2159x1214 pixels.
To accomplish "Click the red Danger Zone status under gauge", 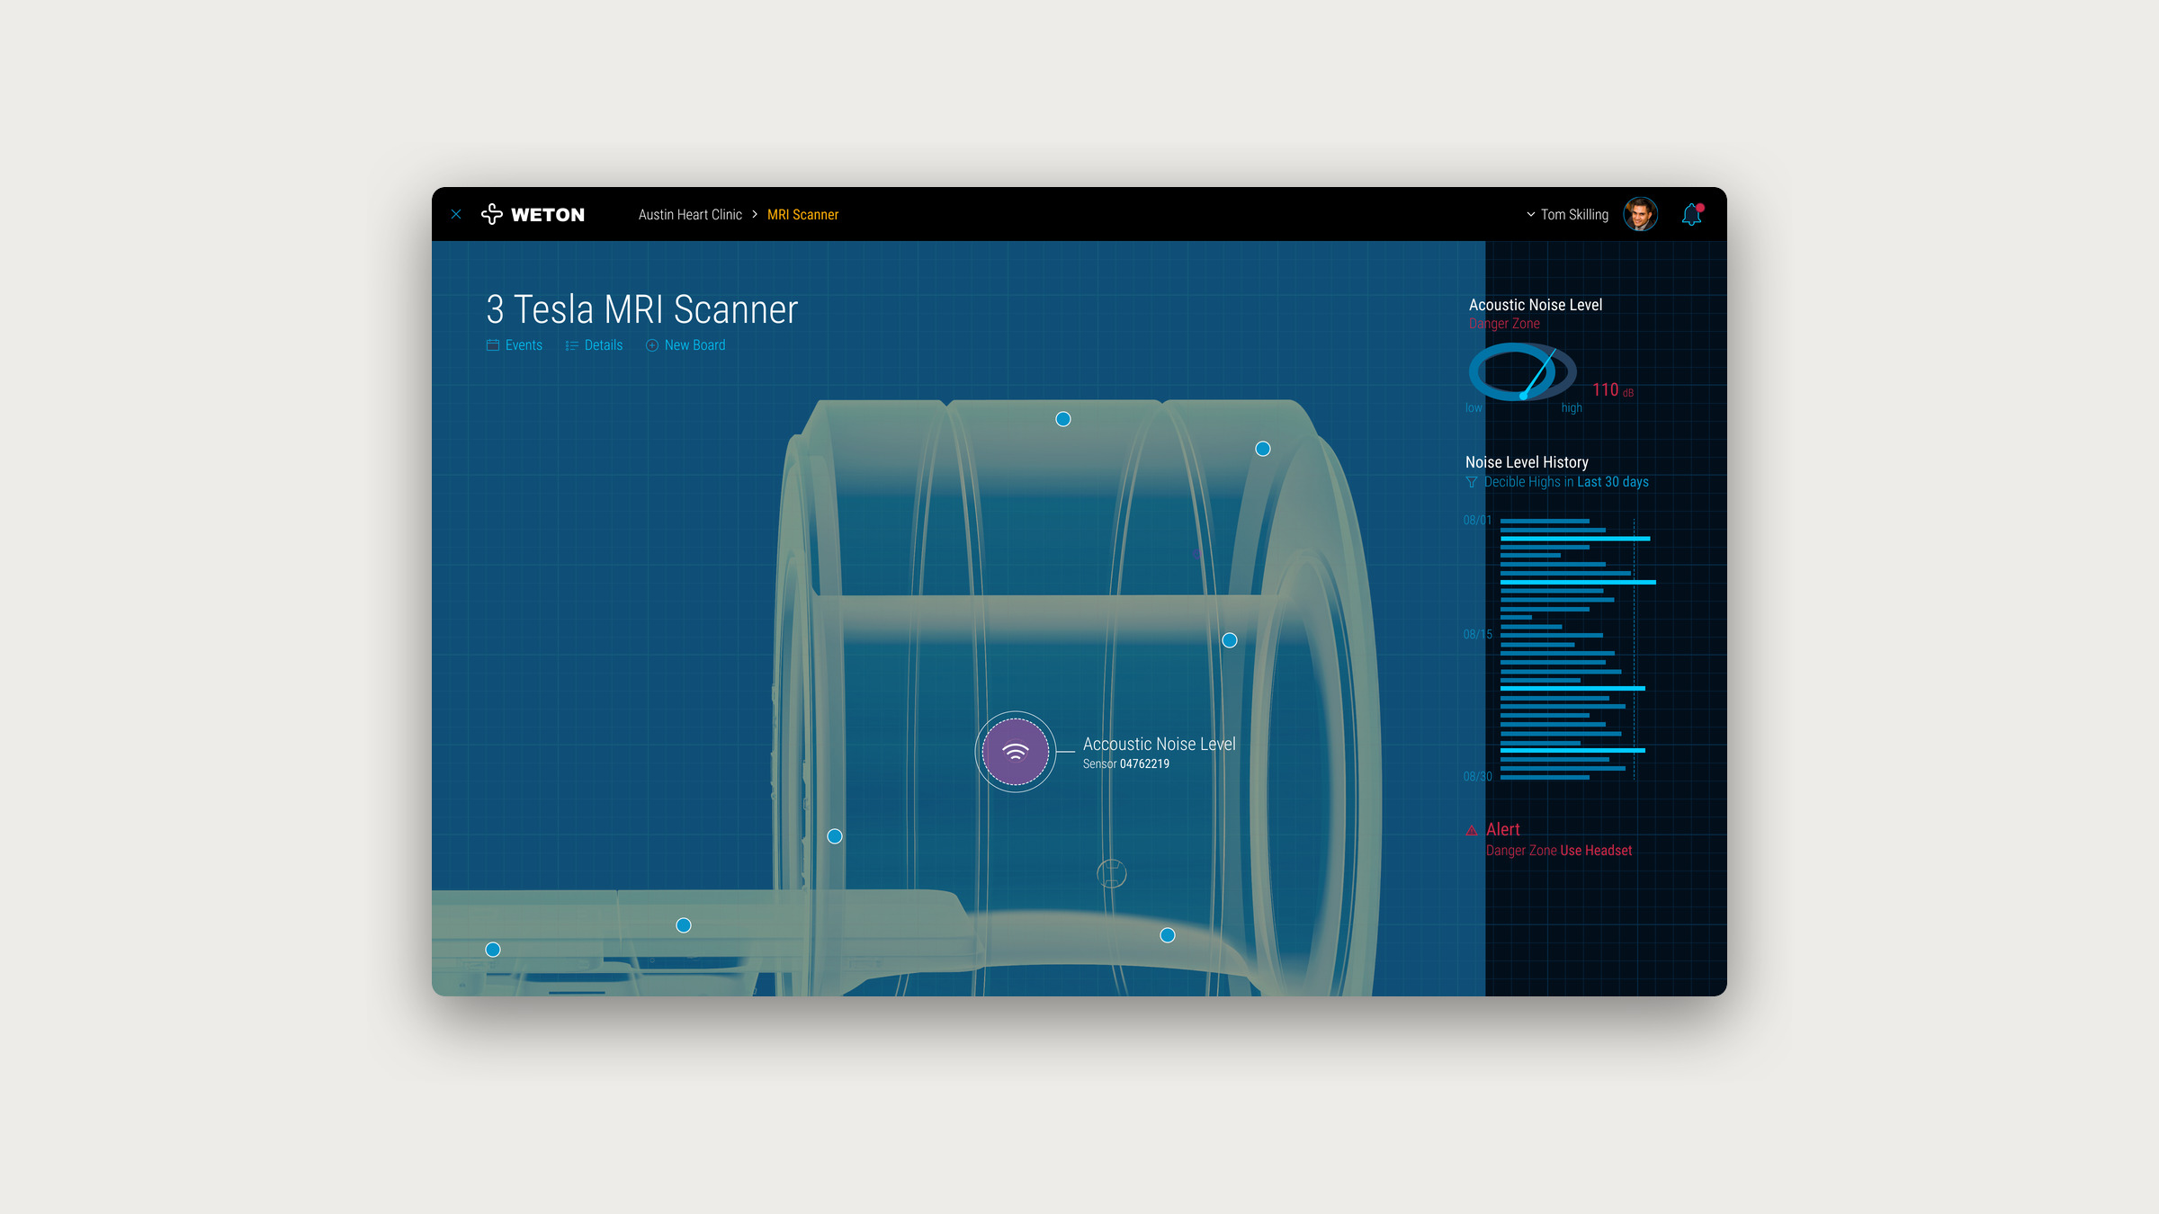I will [x=1504, y=324].
